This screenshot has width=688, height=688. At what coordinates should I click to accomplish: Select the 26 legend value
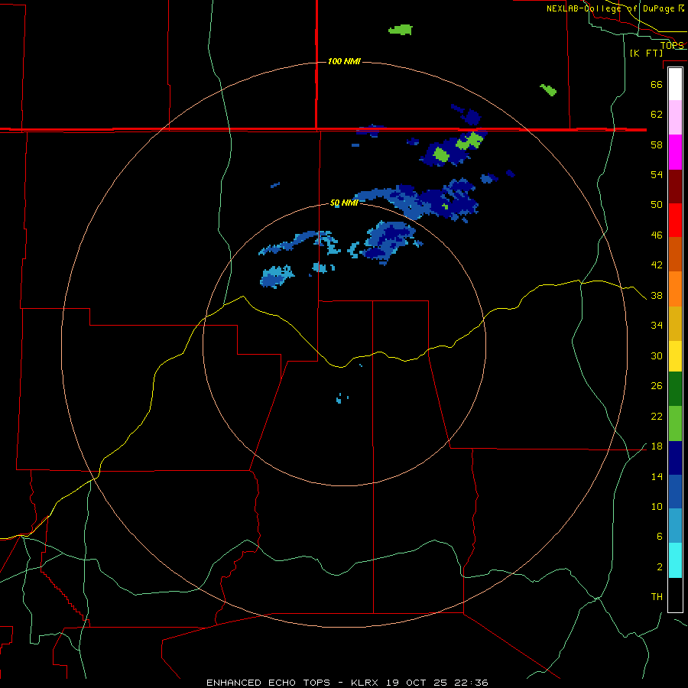coord(657,386)
